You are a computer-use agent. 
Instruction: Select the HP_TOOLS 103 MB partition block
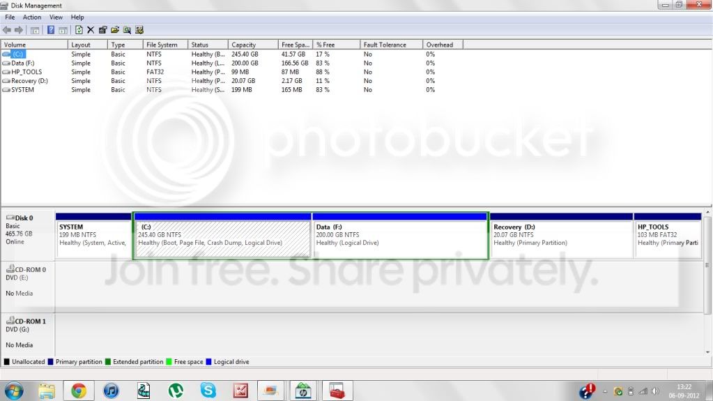(x=668, y=235)
